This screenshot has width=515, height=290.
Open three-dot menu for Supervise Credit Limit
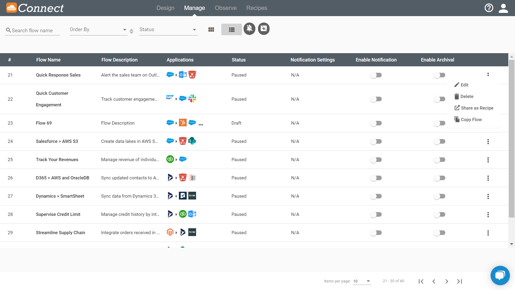click(x=488, y=215)
